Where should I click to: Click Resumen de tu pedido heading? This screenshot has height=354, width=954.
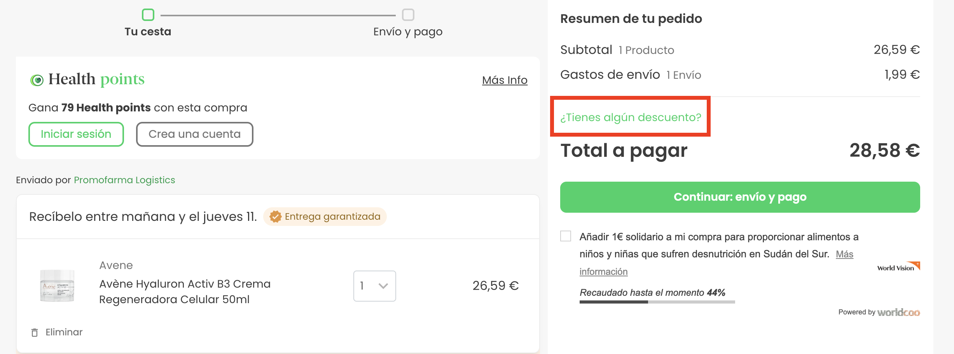point(631,19)
